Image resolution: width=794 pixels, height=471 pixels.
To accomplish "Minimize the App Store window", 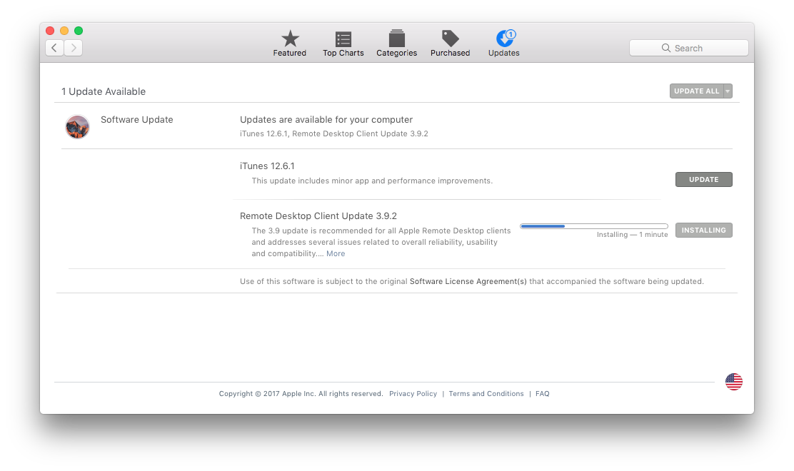I will tap(64, 31).
